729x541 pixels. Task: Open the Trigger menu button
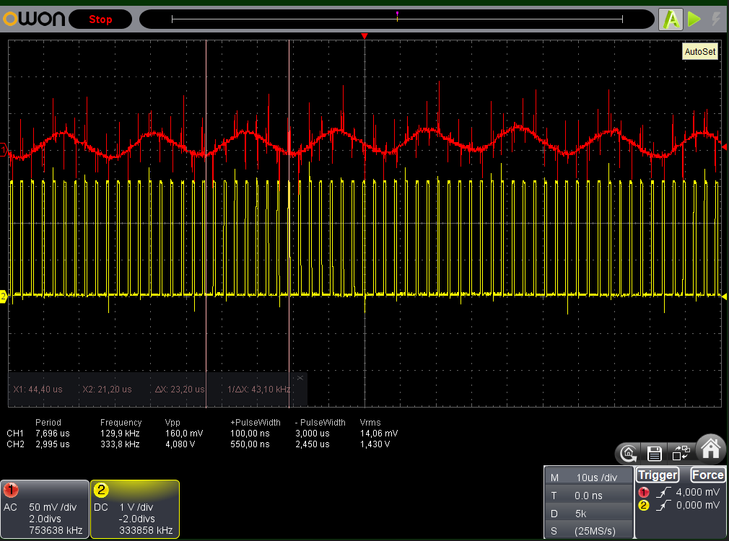(658, 475)
